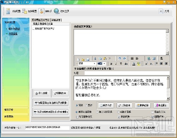Click the long button below export button

(51, 112)
